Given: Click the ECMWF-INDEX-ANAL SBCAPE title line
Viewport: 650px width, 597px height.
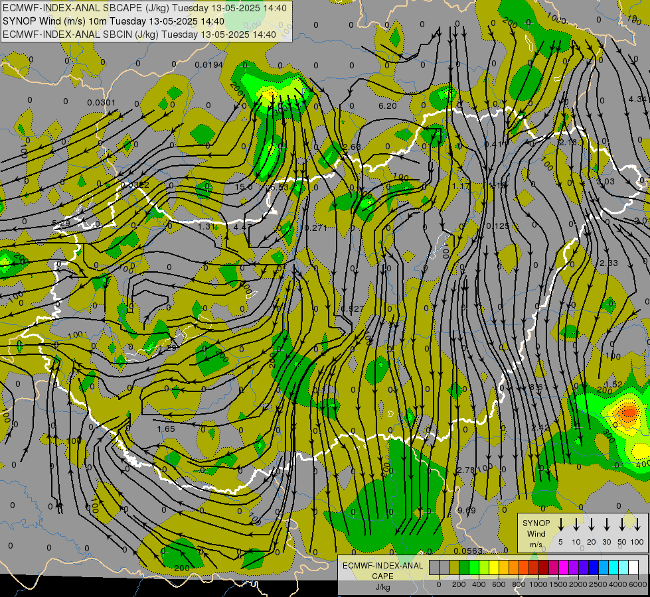Looking at the screenshot, I should (145, 8).
